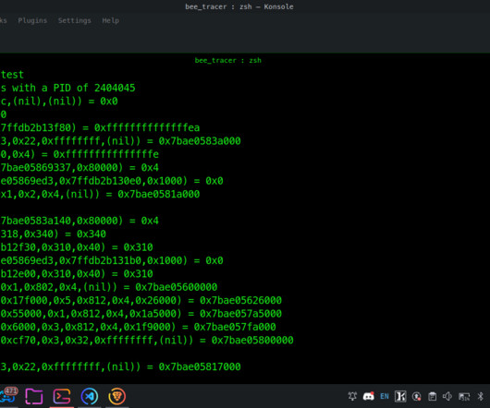Select the bee_tracer : zsh tab

[x=228, y=60]
